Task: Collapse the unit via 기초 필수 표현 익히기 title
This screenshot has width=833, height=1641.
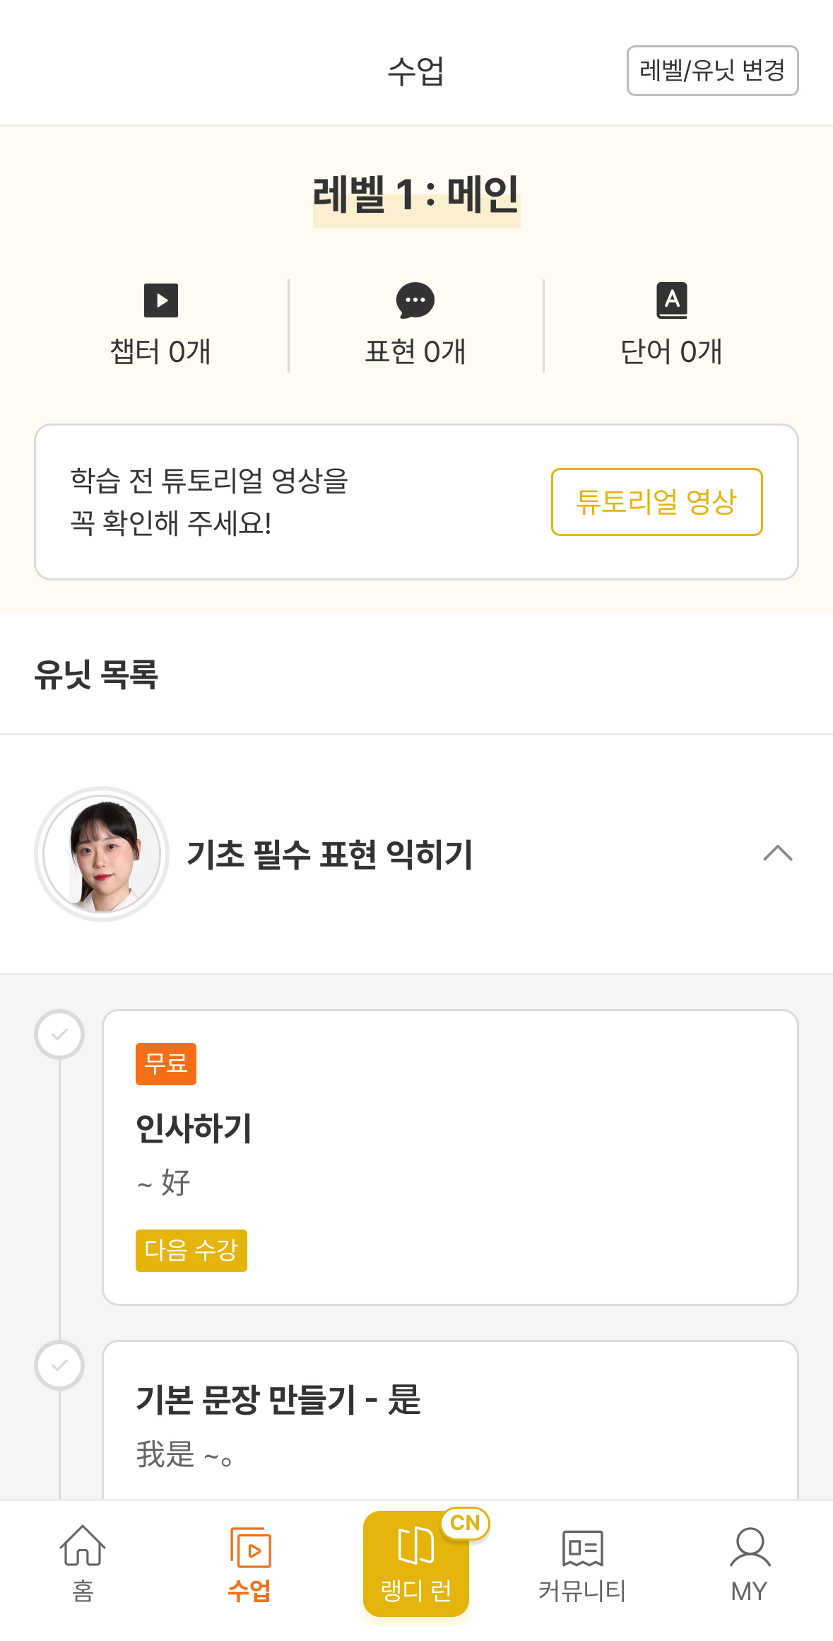Action: pos(329,854)
